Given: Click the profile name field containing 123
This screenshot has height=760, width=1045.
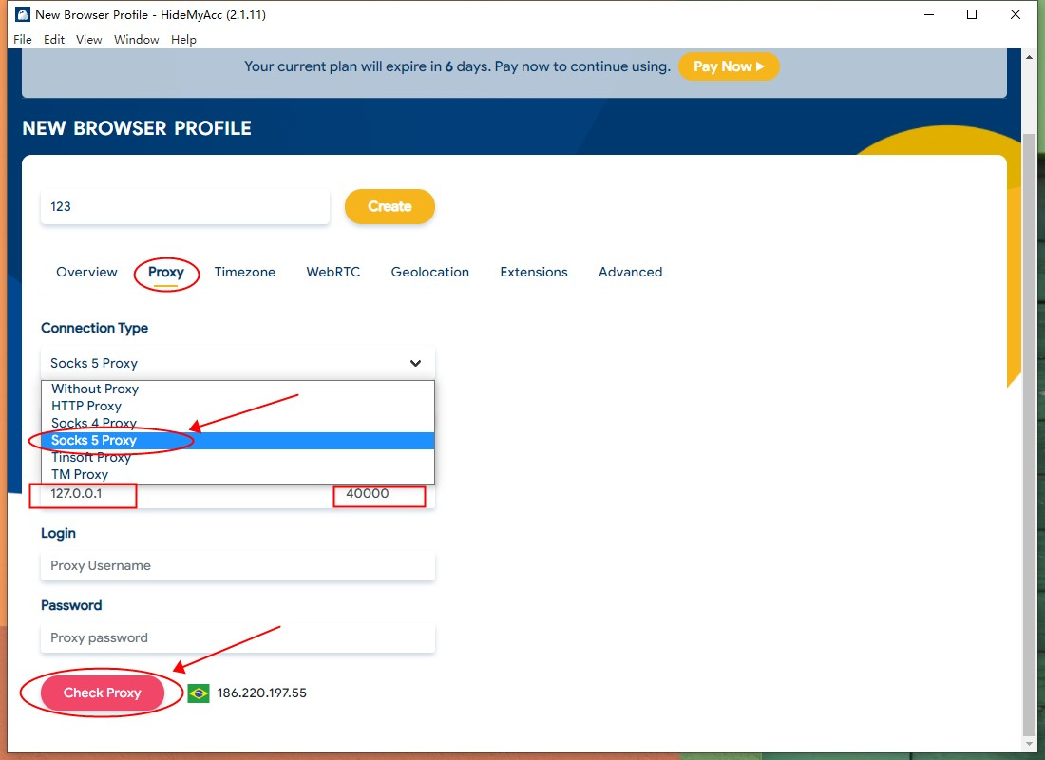Looking at the screenshot, I should click(184, 207).
